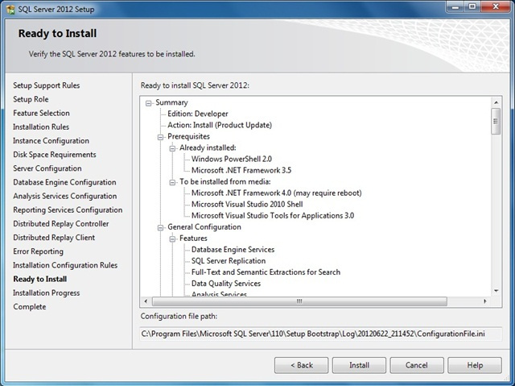Select Action: Install (Product Update) row
This screenshot has width=515, height=386.
click(x=220, y=125)
